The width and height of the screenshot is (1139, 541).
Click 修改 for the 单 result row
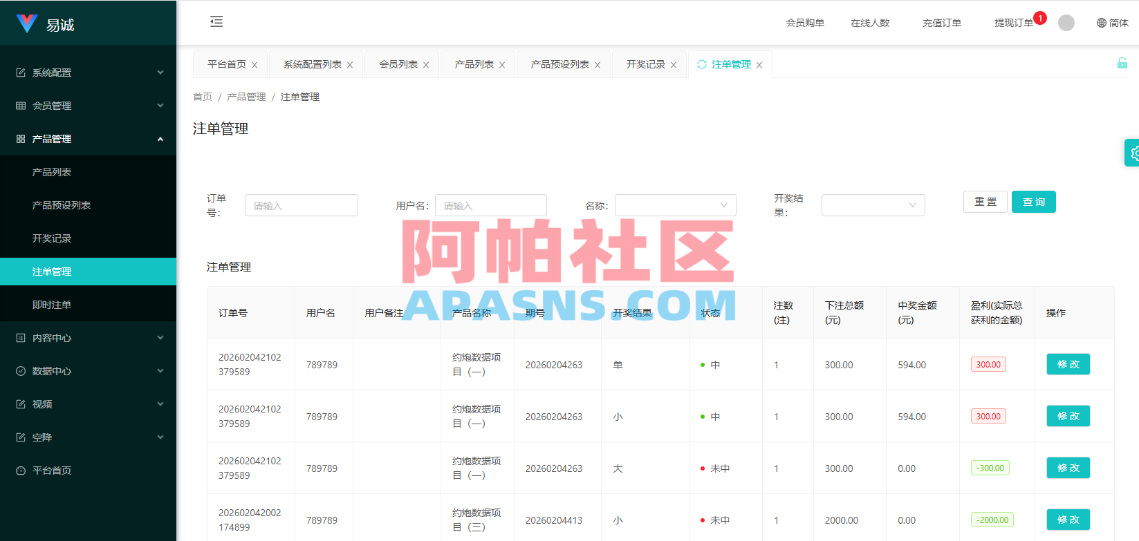coord(1068,364)
